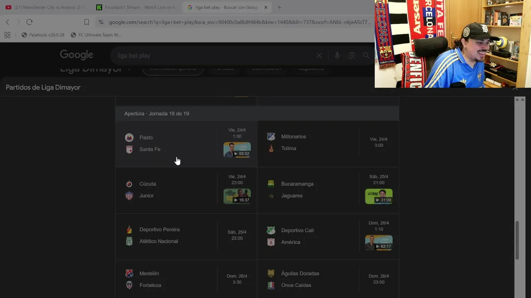Viewport: 531px width, 298px height.
Task: Switch to Manchester City vs Arsenal tab
Action: click(45, 7)
